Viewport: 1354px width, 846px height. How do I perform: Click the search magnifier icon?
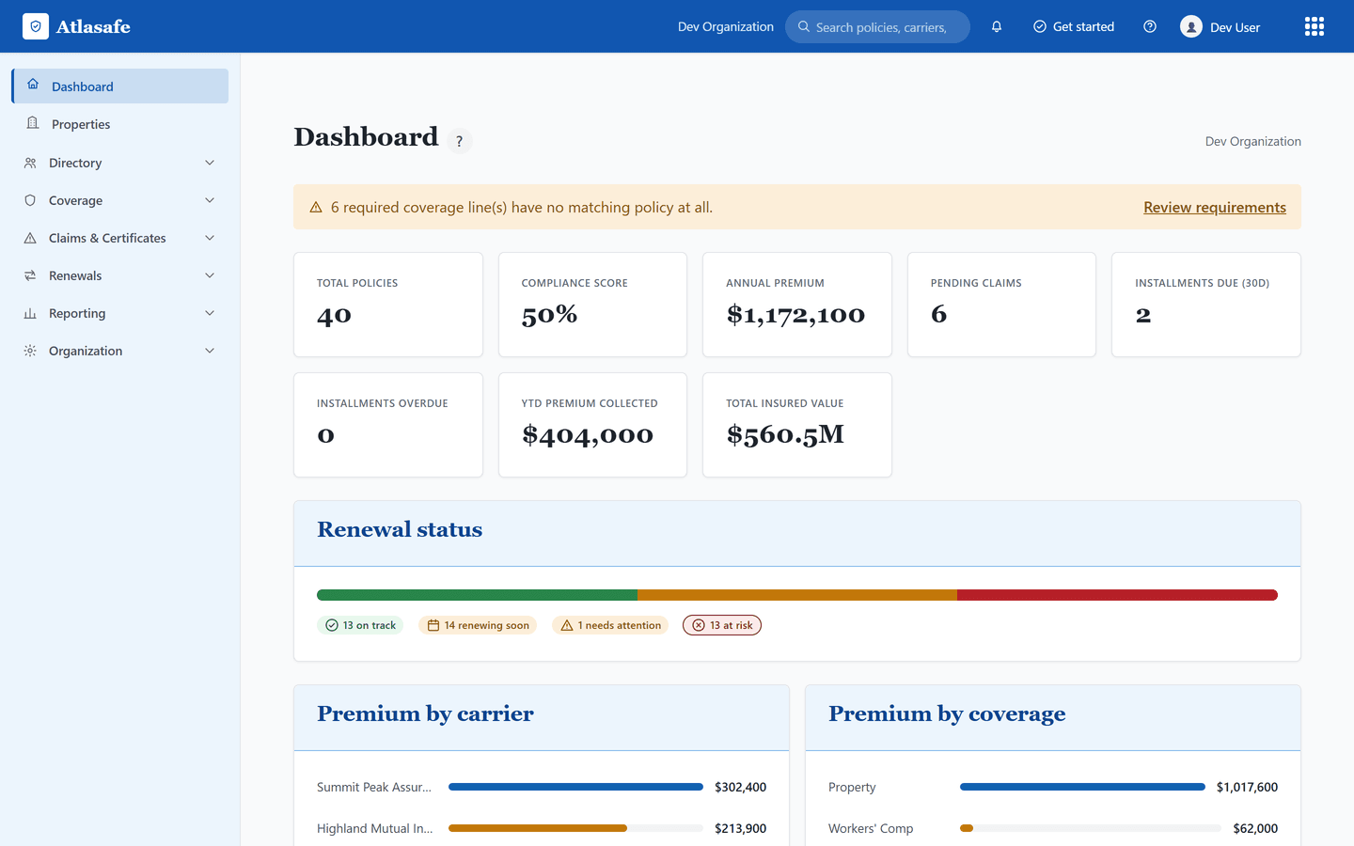click(804, 26)
